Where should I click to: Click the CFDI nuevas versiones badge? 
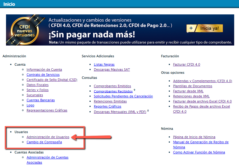click(25, 31)
